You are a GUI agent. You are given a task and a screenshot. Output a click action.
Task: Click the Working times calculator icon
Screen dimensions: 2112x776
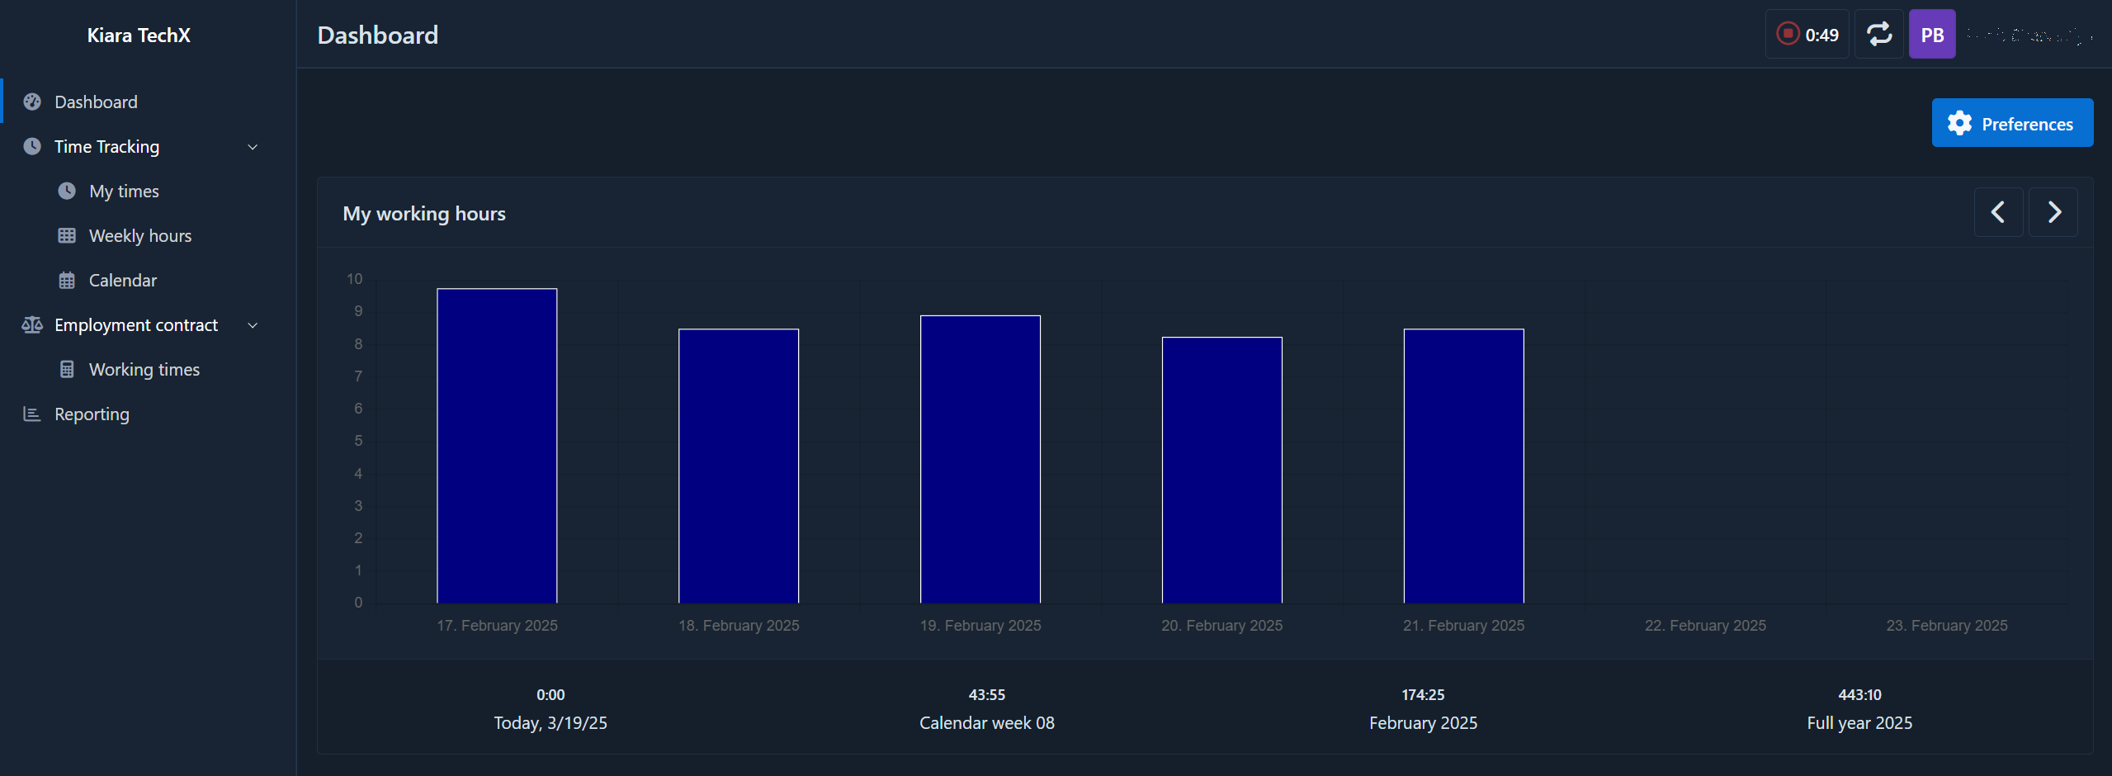point(67,369)
